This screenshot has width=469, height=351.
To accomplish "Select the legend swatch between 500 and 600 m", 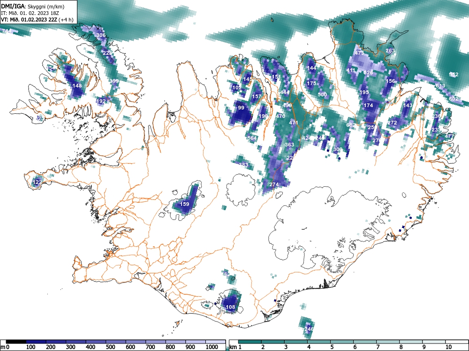I will click(116, 342).
